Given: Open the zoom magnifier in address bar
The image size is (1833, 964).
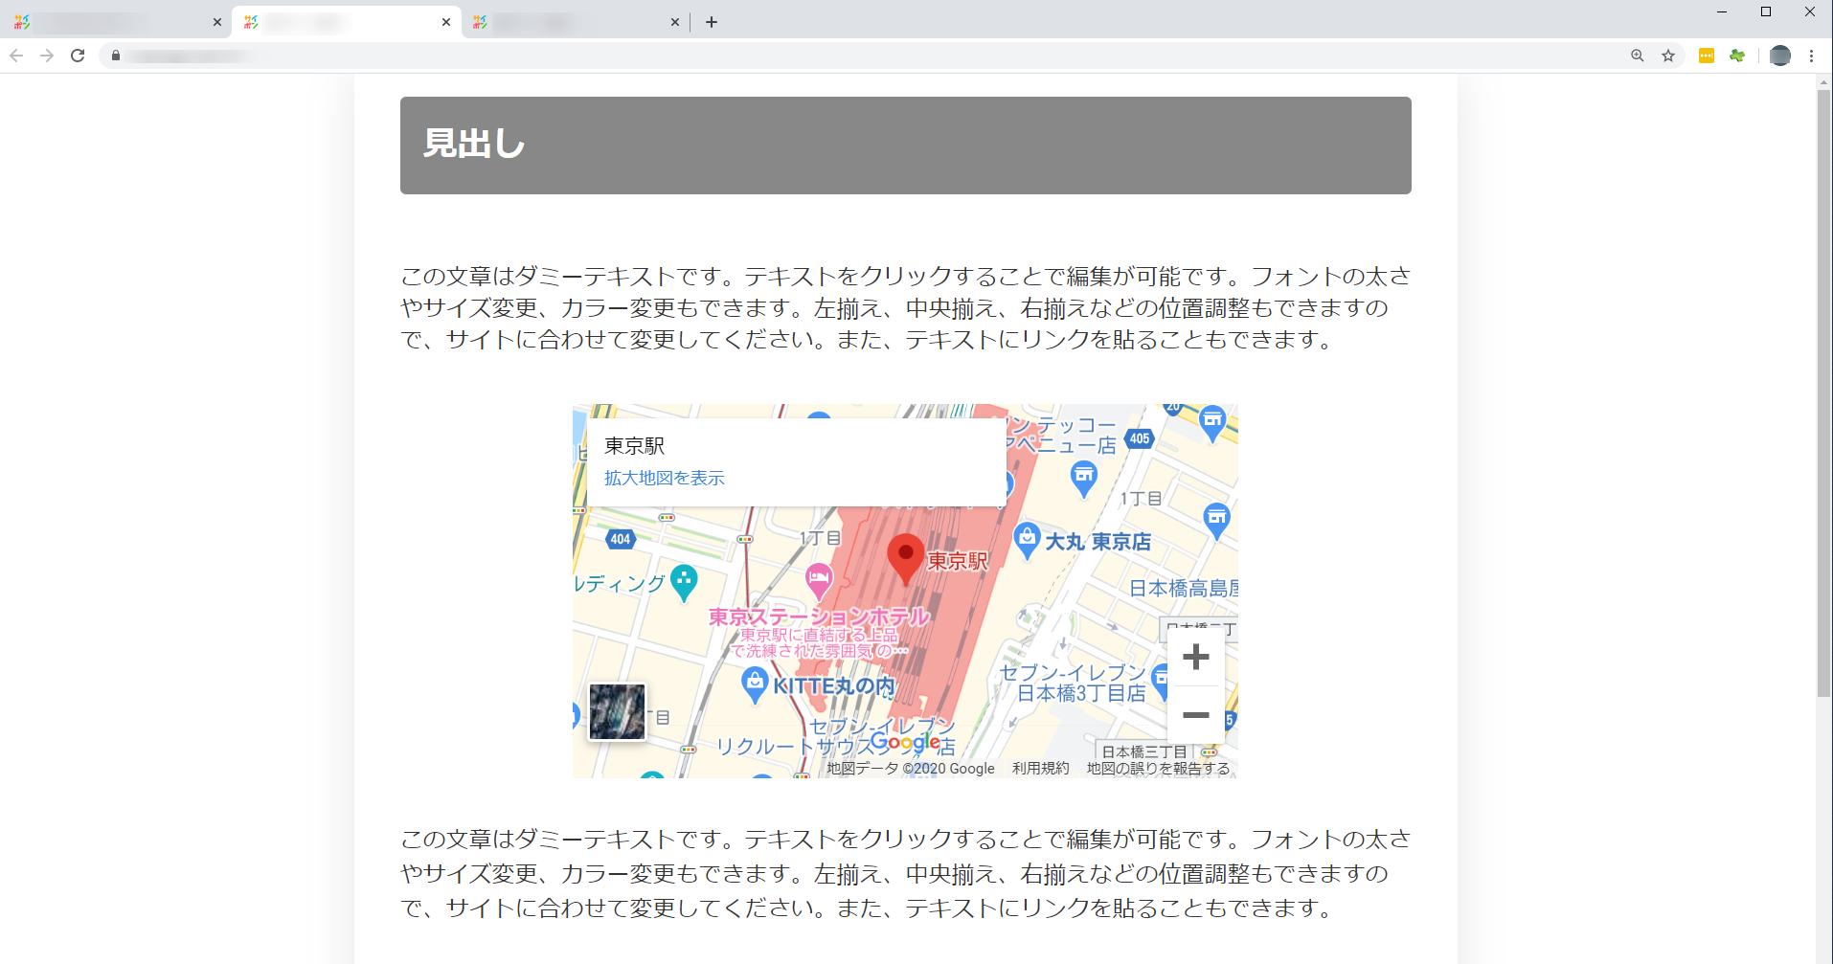Looking at the screenshot, I should pos(1638,56).
